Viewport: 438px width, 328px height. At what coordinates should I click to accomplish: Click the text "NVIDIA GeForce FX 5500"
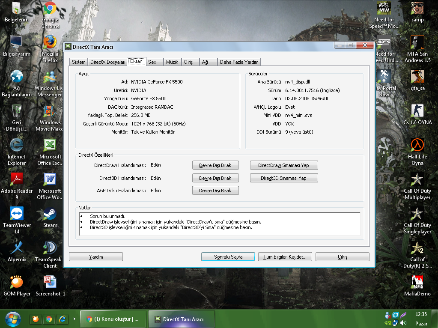coord(157,82)
